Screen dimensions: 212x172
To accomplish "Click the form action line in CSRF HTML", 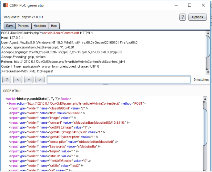I will (76, 103).
